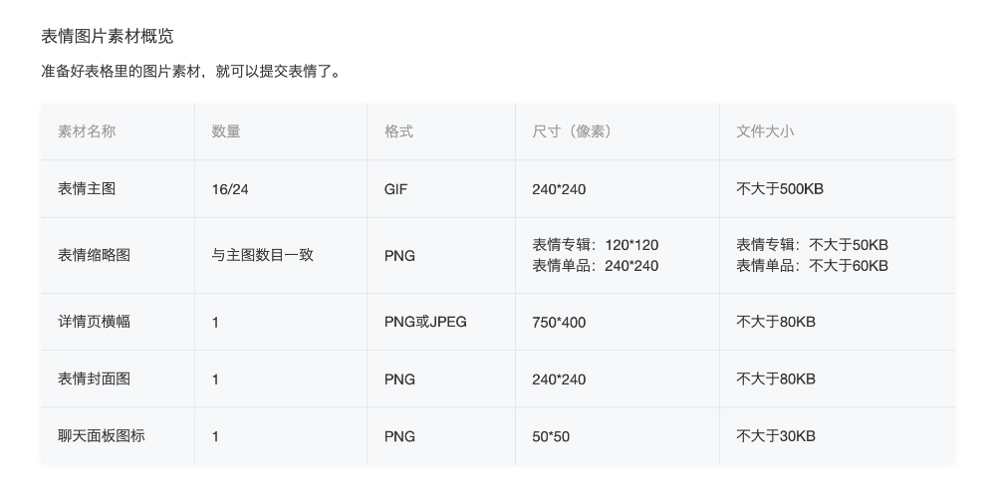Click 表情单品：不大于60KB text
This screenshot has height=498, width=996.
click(812, 266)
